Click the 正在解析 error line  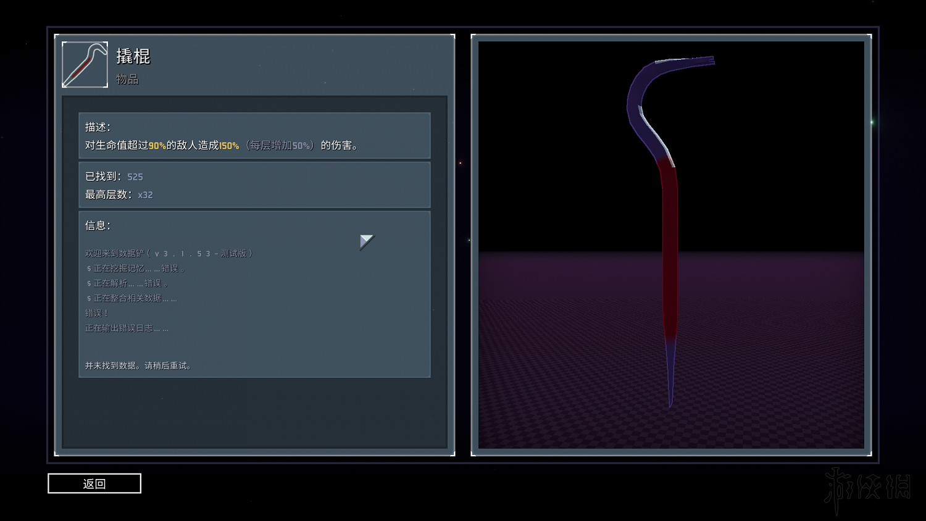(x=127, y=283)
